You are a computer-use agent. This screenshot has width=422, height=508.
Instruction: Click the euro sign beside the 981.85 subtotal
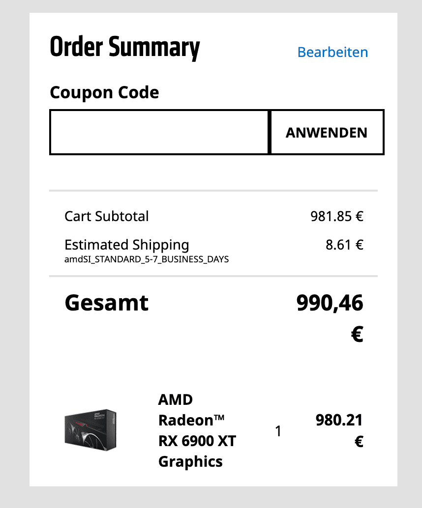(x=360, y=216)
